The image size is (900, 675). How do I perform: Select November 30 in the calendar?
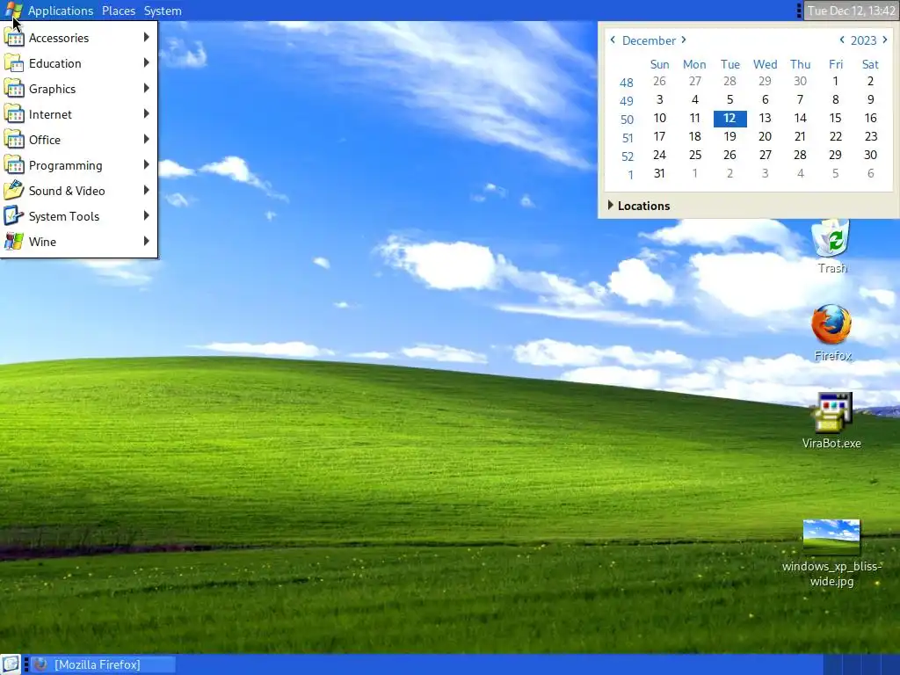pyautogui.click(x=800, y=81)
